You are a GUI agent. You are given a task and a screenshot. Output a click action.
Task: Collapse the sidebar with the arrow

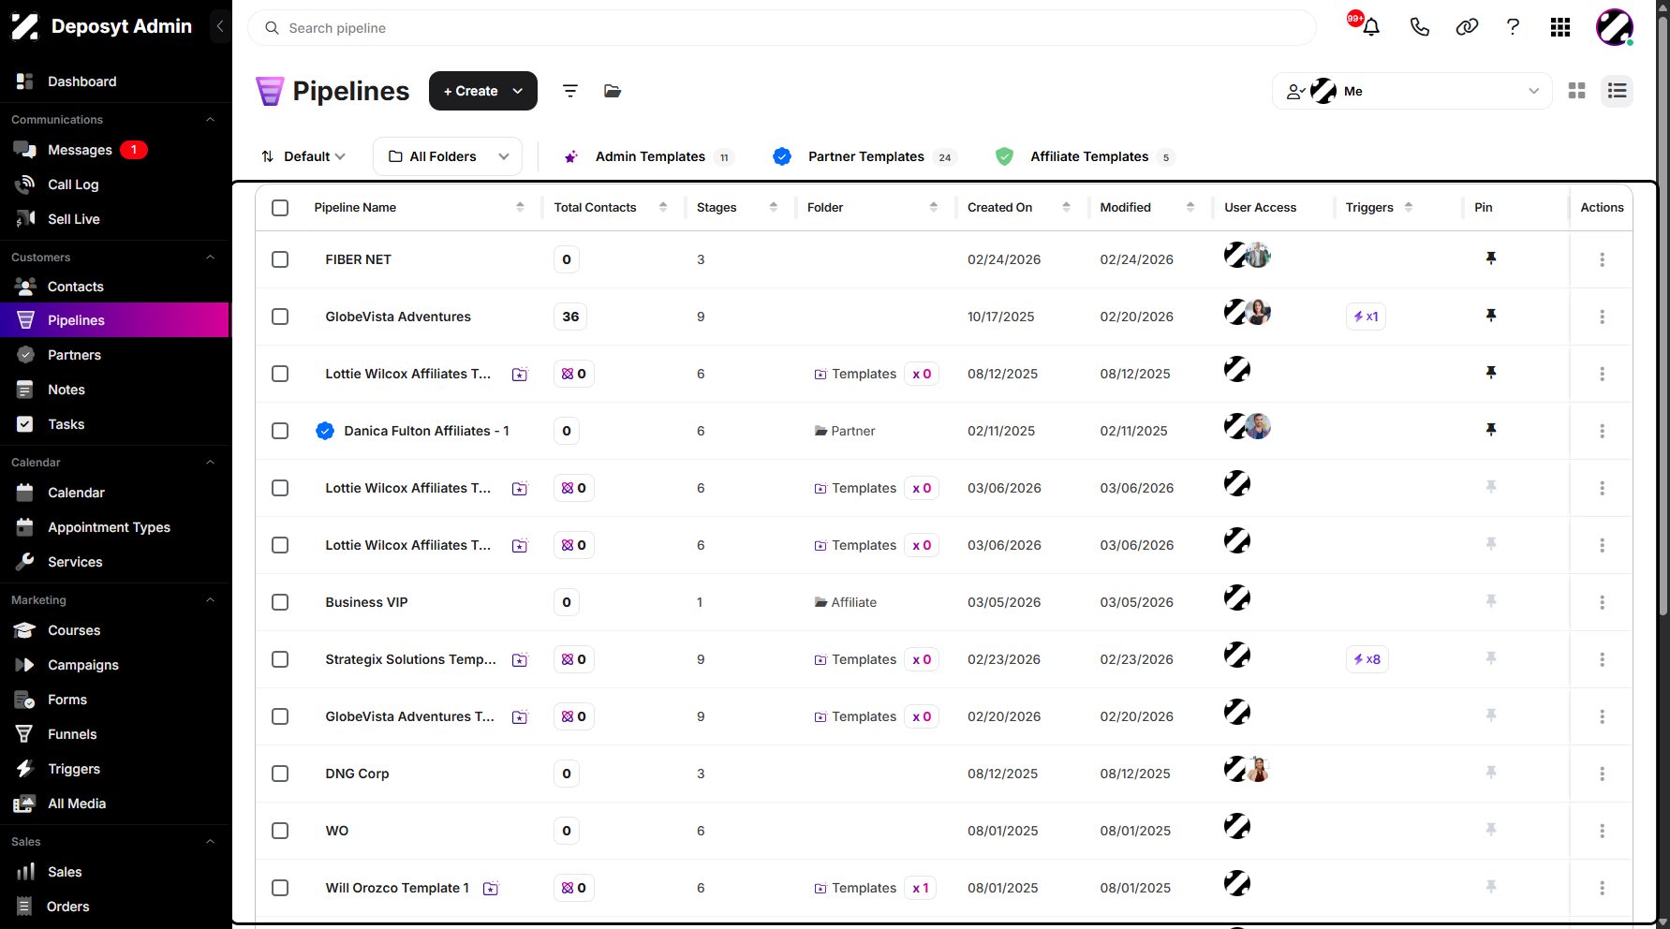220,26
